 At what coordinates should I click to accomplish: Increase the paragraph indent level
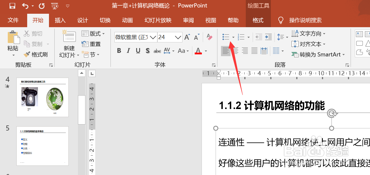268,37
